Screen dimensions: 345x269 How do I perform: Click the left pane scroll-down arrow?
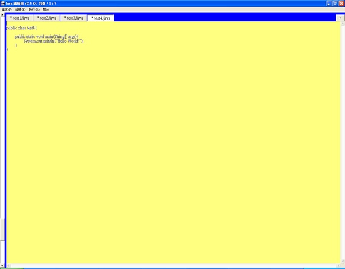point(2,265)
